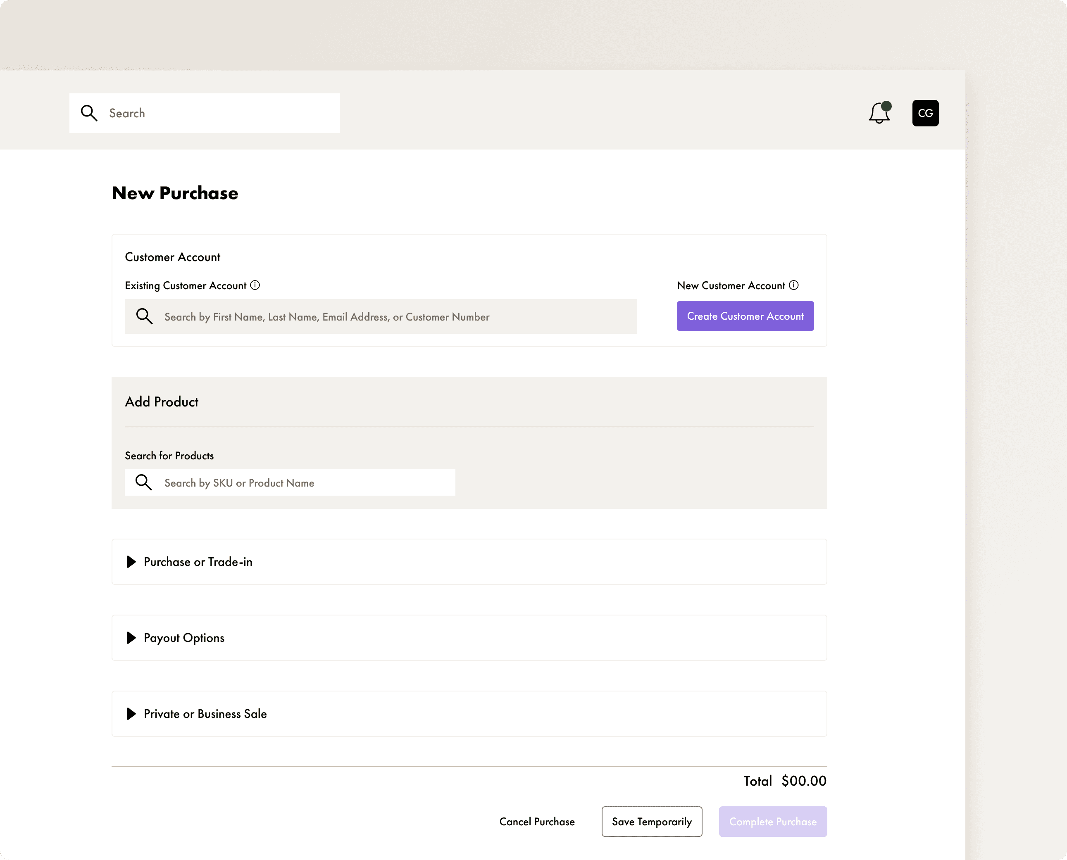Click Save Temporarily button
This screenshot has width=1067, height=860.
point(651,822)
